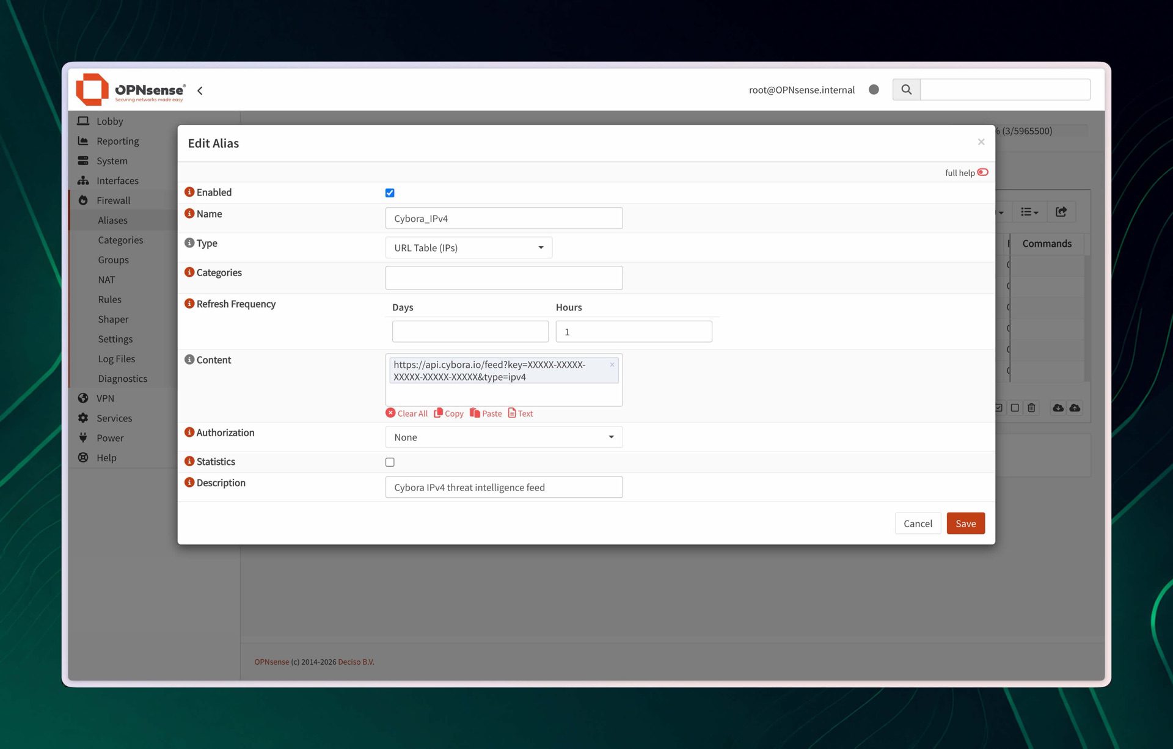The width and height of the screenshot is (1173, 749).
Task: Click Copy under Content
Action: (x=448, y=414)
